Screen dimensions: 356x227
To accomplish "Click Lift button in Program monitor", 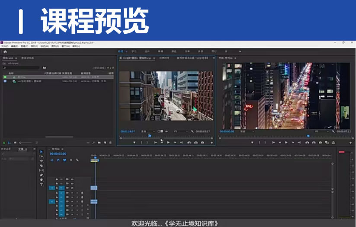I will [x=307, y=143].
